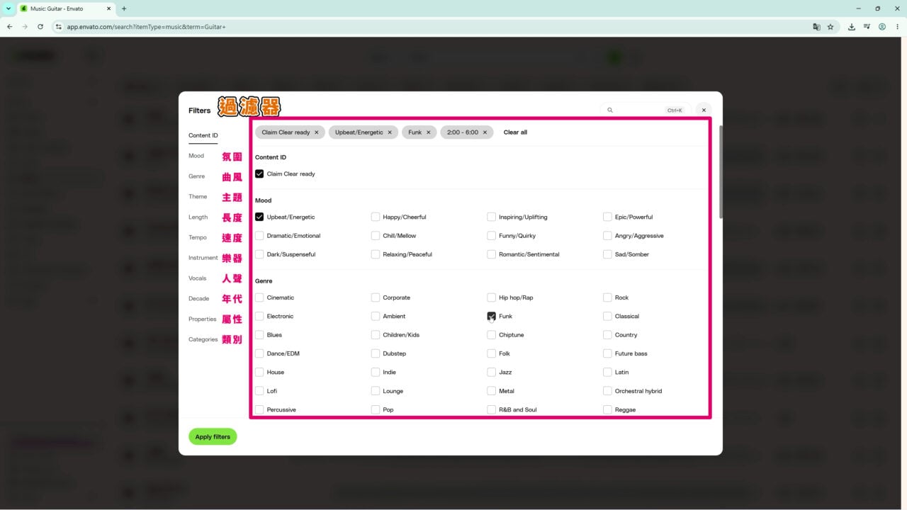The width and height of the screenshot is (907, 510).
Task: Check the Country genre
Action: (x=607, y=335)
